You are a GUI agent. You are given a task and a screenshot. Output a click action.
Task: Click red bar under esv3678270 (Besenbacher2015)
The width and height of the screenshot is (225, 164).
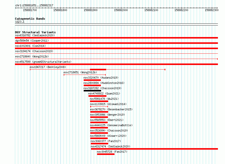(x=99, y=112)
